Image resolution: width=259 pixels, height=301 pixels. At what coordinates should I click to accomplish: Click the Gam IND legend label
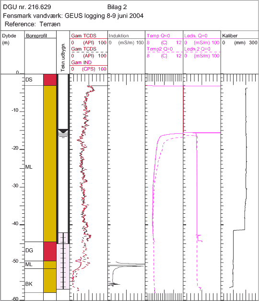pyautogui.click(x=81, y=62)
